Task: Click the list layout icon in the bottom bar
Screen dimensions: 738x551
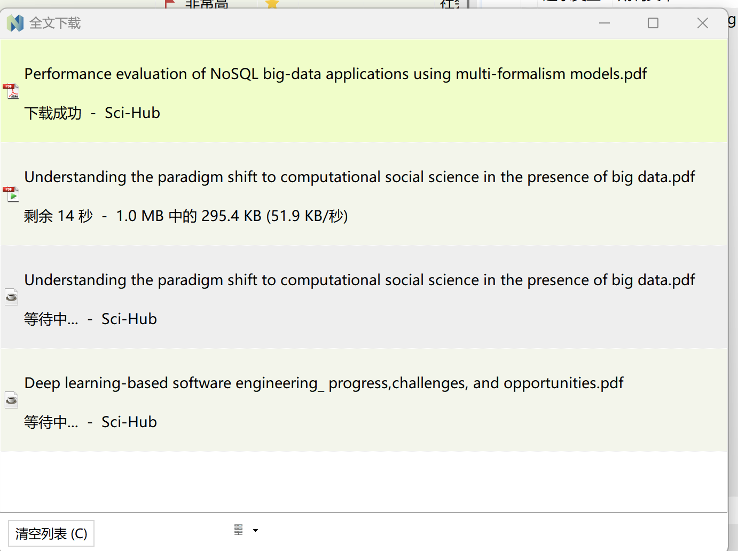Action: coord(238,530)
